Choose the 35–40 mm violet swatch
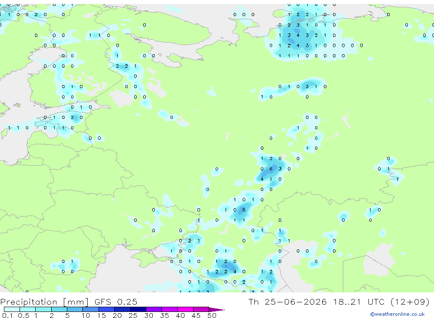The width and height of the screenshot is (434, 318). coord(169,309)
